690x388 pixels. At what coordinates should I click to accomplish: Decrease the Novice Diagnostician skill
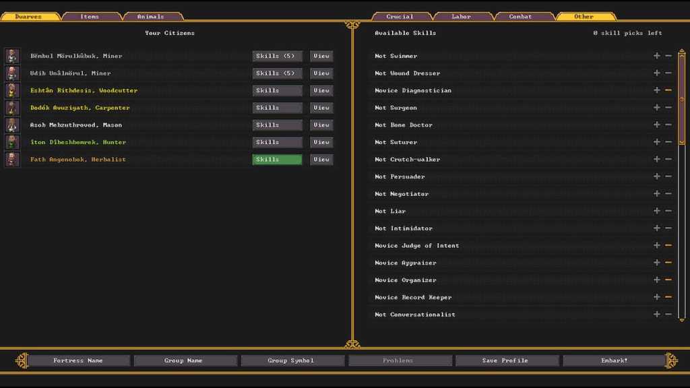point(668,90)
